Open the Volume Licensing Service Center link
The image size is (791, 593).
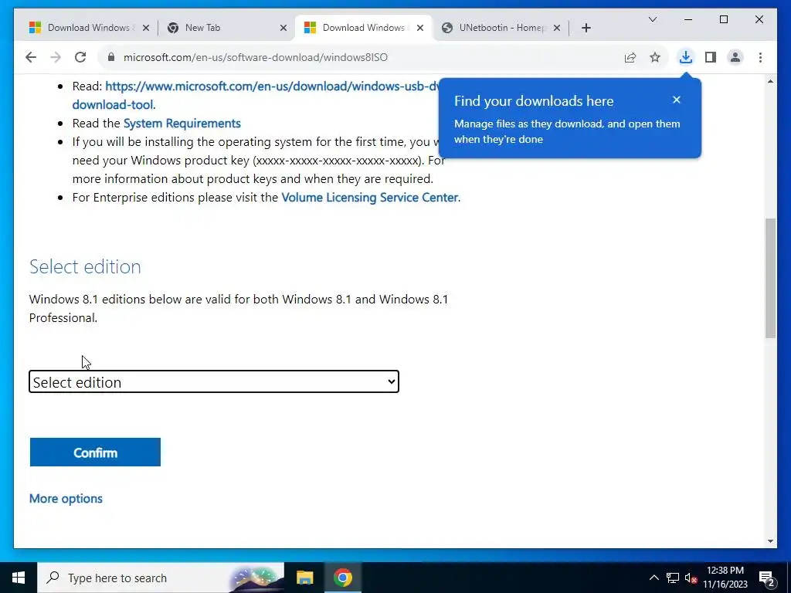pyautogui.click(x=370, y=197)
